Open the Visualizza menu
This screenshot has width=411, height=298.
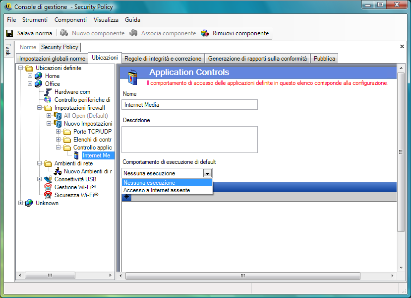(x=106, y=20)
